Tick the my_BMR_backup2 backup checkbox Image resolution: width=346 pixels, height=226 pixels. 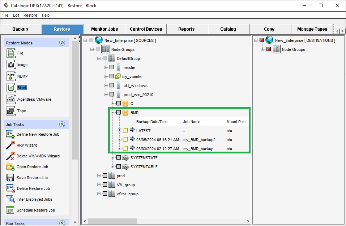[125, 140]
